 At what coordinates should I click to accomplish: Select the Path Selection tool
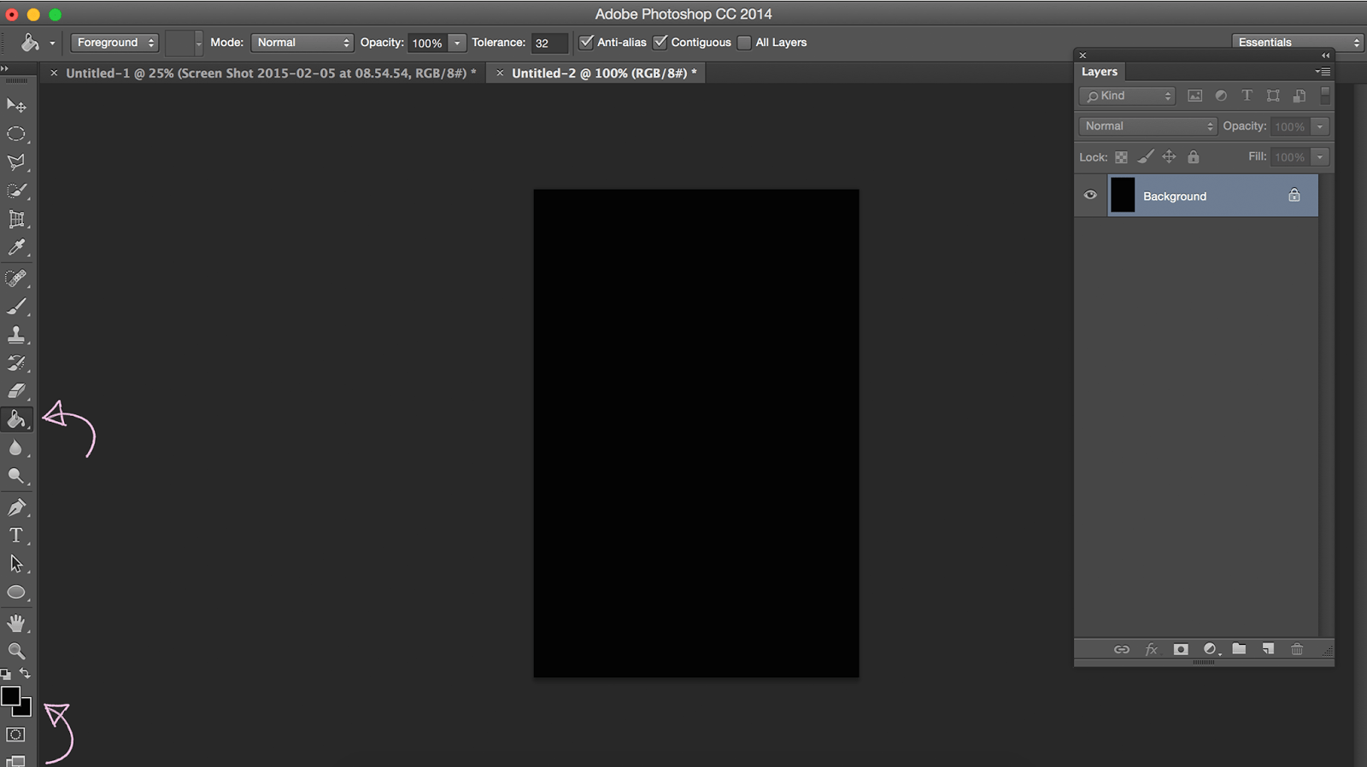(16, 564)
